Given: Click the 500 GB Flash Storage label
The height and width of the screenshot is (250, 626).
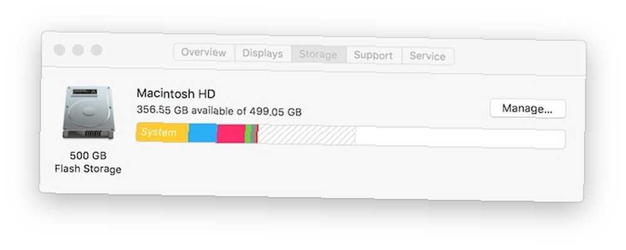Looking at the screenshot, I should point(88,162).
